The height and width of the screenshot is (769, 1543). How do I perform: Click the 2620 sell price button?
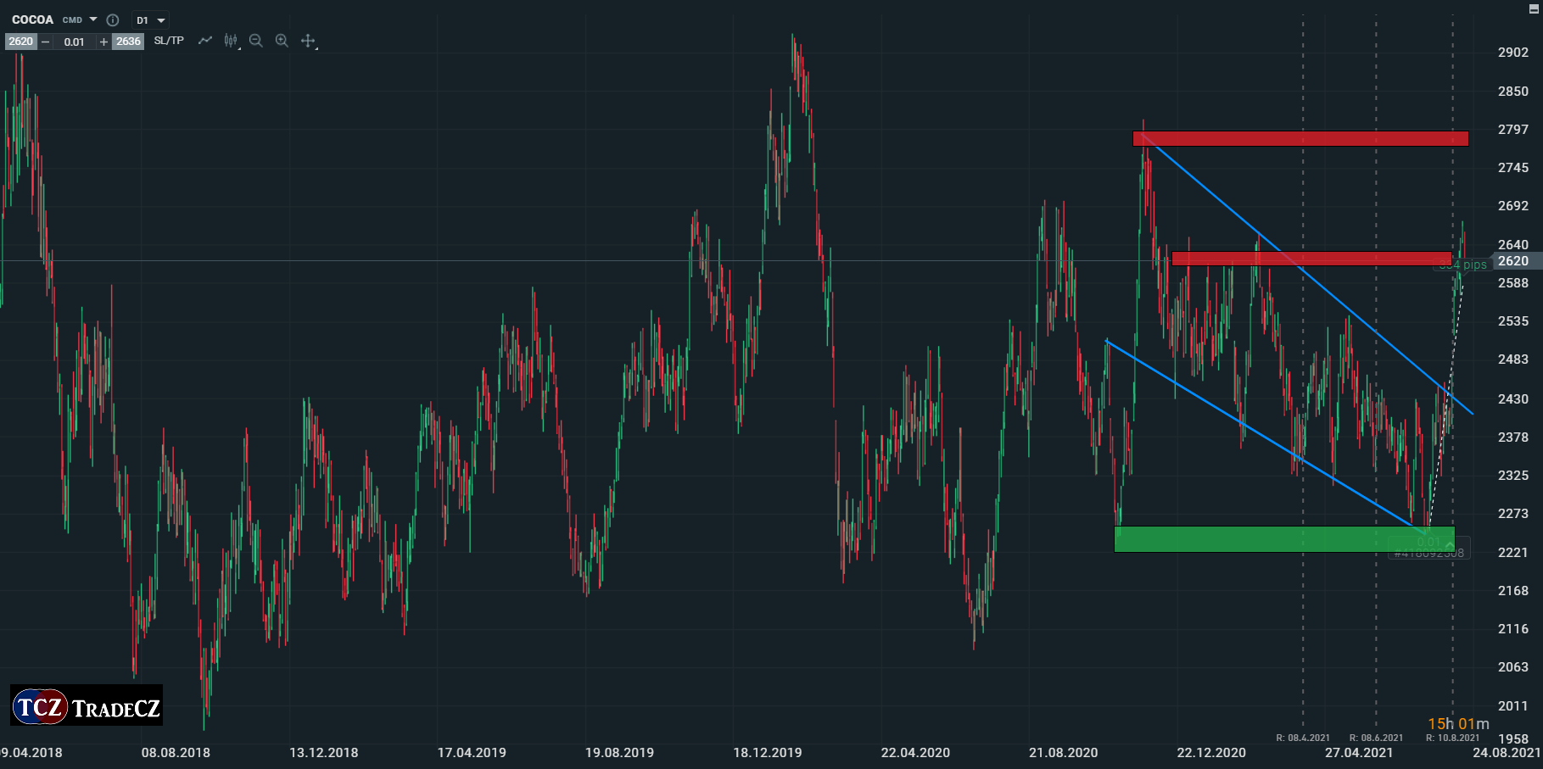20,42
